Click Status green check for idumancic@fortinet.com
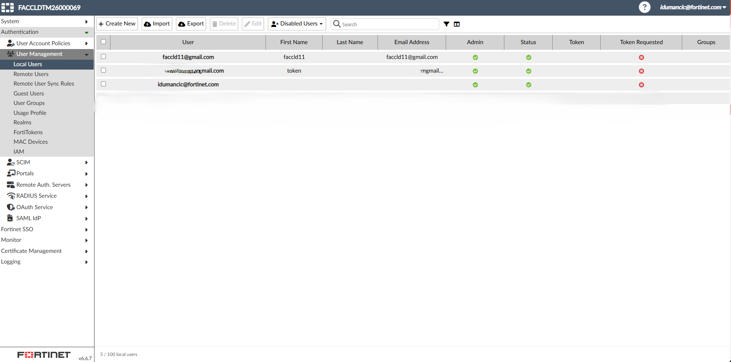Image resolution: width=731 pixels, height=362 pixels. click(x=529, y=85)
